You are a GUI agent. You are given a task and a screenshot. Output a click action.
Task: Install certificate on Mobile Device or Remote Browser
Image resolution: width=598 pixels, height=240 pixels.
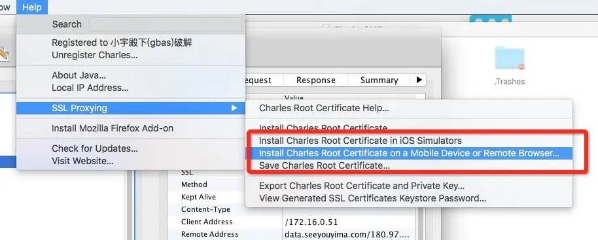click(x=409, y=153)
